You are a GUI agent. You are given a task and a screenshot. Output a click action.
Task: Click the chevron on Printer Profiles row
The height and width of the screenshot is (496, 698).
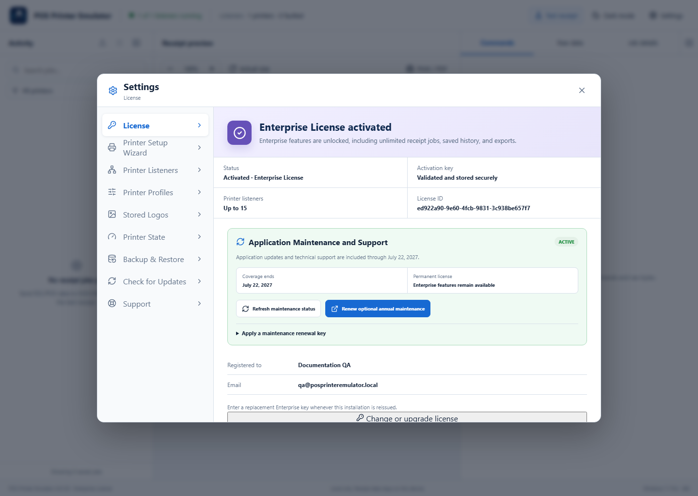coord(199,192)
